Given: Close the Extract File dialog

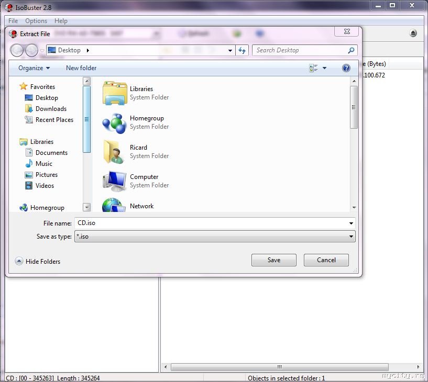Looking at the screenshot, I should (x=347, y=31).
